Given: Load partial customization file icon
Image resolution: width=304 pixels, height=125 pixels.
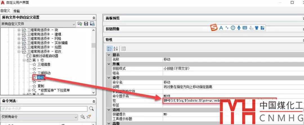Looking at the screenshot, I should 80,24.
